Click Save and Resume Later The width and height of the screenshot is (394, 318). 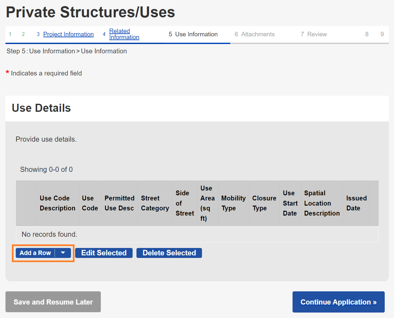click(53, 302)
